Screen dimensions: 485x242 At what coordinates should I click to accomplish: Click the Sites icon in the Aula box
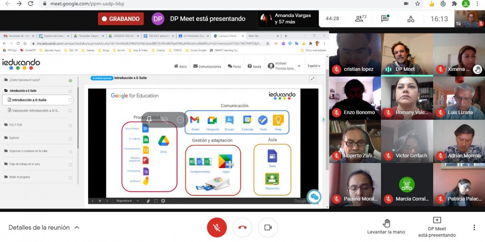pos(272,156)
